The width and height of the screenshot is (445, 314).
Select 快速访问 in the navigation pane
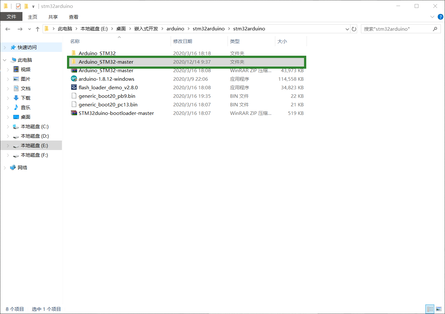click(27, 47)
